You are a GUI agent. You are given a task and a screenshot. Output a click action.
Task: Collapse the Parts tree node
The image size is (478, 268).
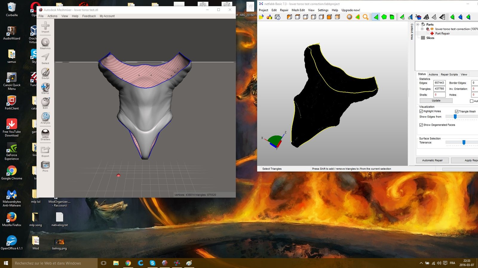418,24
